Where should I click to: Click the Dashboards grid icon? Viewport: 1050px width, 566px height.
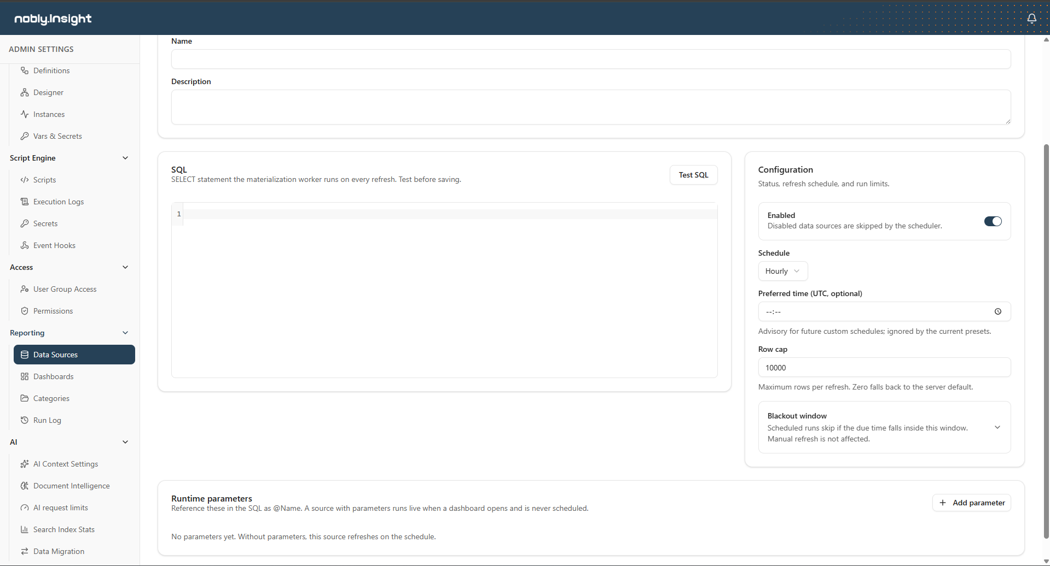click(25, 376)
